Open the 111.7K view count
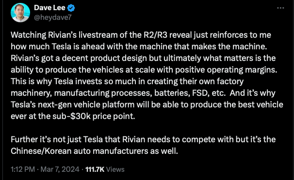The height and width of the screenshot is (180, 294). click(x=95, y=169)
